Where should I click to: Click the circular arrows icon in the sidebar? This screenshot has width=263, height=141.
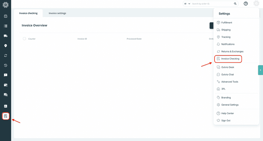[x=6, y=55]
